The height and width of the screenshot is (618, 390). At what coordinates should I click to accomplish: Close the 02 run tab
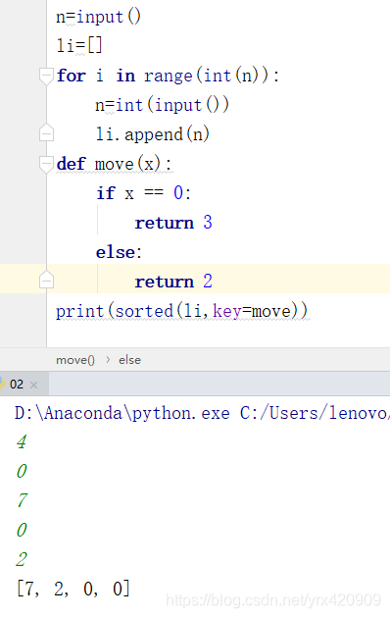pos(34,385)
